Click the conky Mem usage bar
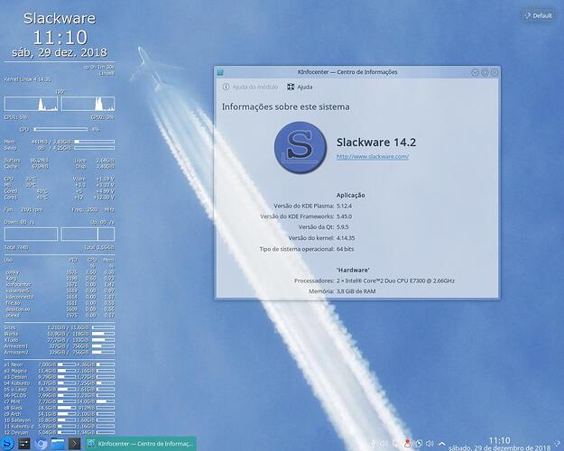Screen dimensions: 564x451 (x=94, y=142)
